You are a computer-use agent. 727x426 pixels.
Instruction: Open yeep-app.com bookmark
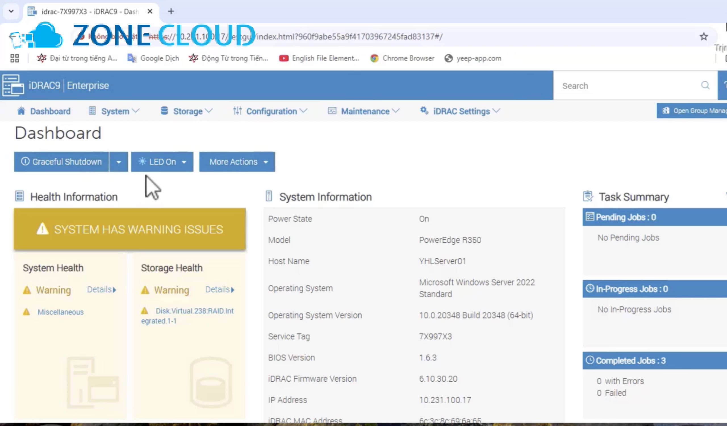pyautogui.click(x=473, y=58)
